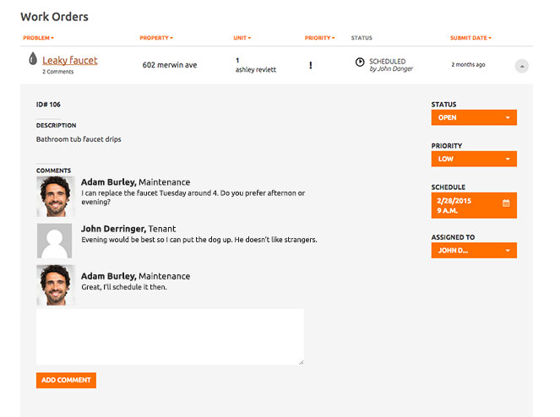The image size is (560, 417).
Task: Click the calendar icon in Schedule field
Action: [506, 203]
